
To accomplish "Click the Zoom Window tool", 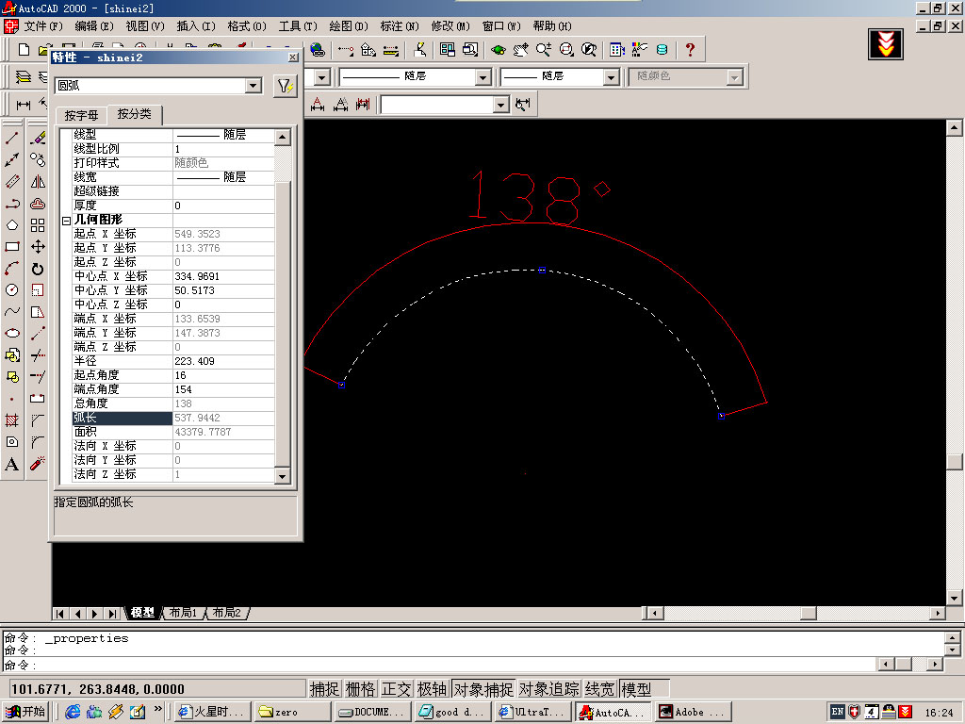I will point(566,49).
